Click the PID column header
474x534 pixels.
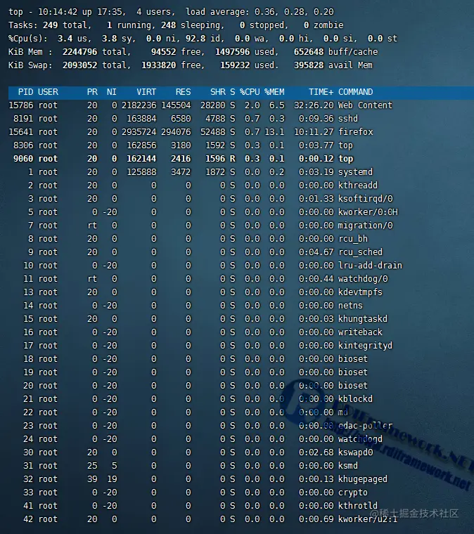point(26,92)
